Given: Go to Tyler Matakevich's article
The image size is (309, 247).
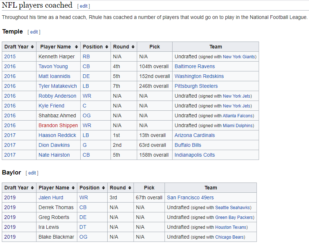Looking at the screenshot, I should coord(58,86).
